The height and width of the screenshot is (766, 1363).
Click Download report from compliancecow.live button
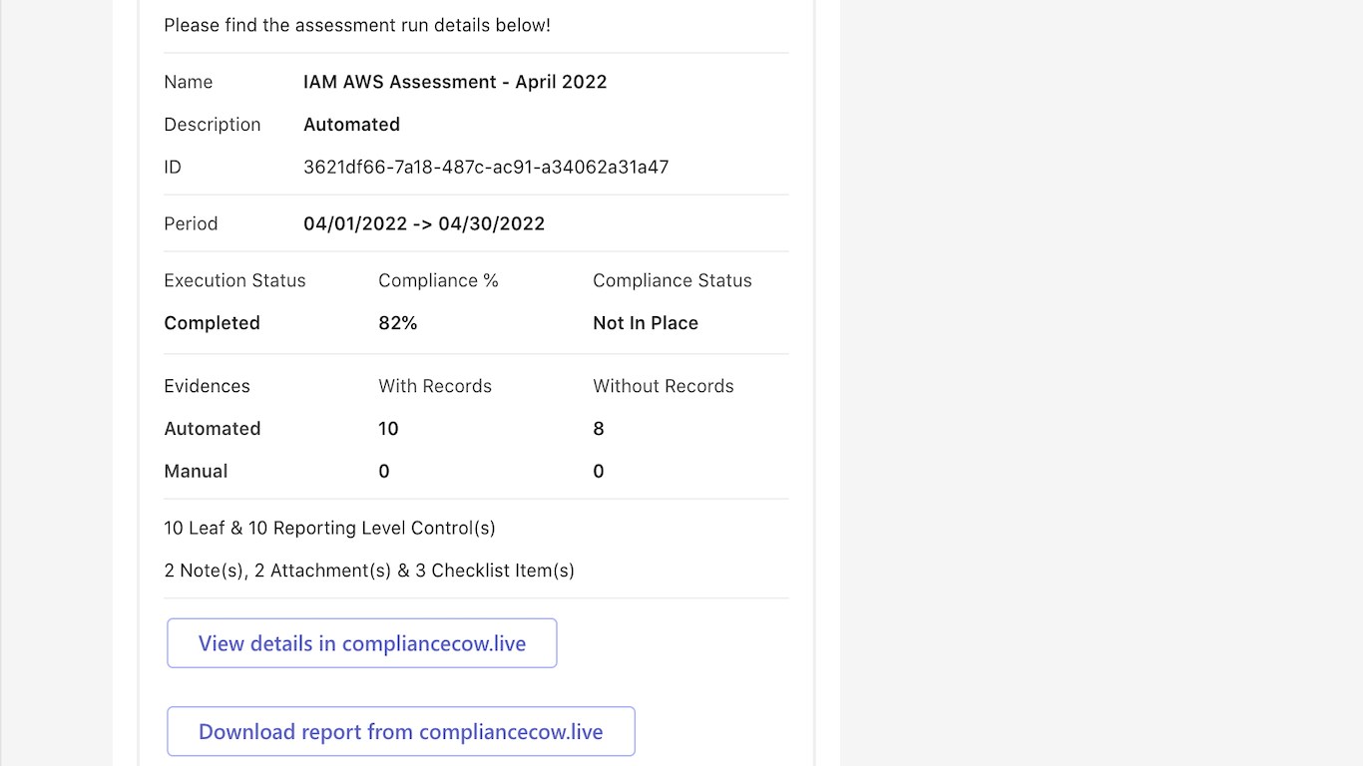point(400,732)
